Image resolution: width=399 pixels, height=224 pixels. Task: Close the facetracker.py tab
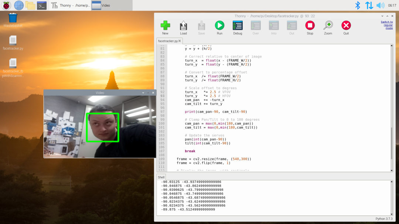pyautogui.click(x=180, y=41)
